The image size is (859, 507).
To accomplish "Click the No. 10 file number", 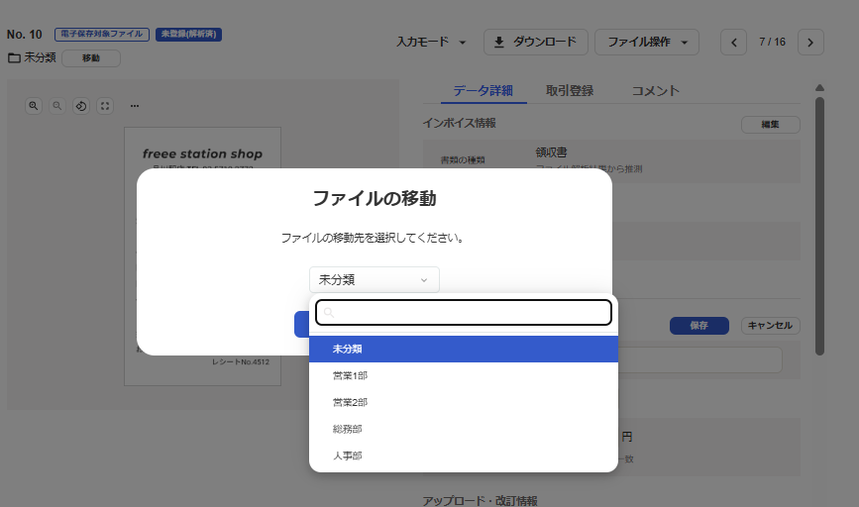I will 25,35.
